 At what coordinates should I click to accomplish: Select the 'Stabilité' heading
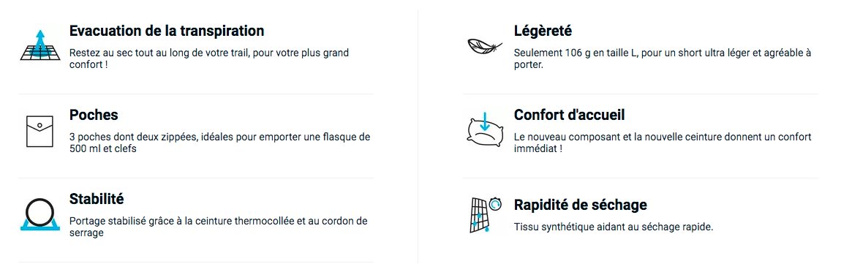pos(97,198)
